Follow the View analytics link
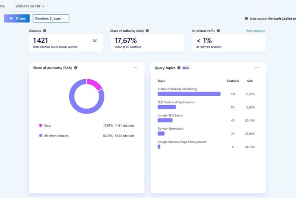 coord(255,31)
